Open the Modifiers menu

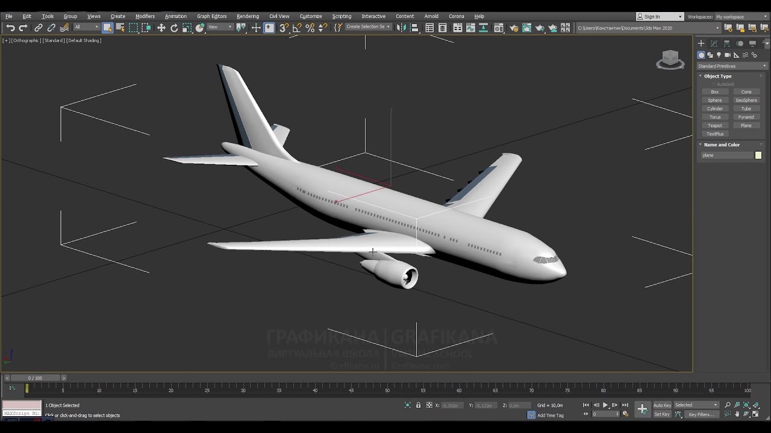(145, 16)
